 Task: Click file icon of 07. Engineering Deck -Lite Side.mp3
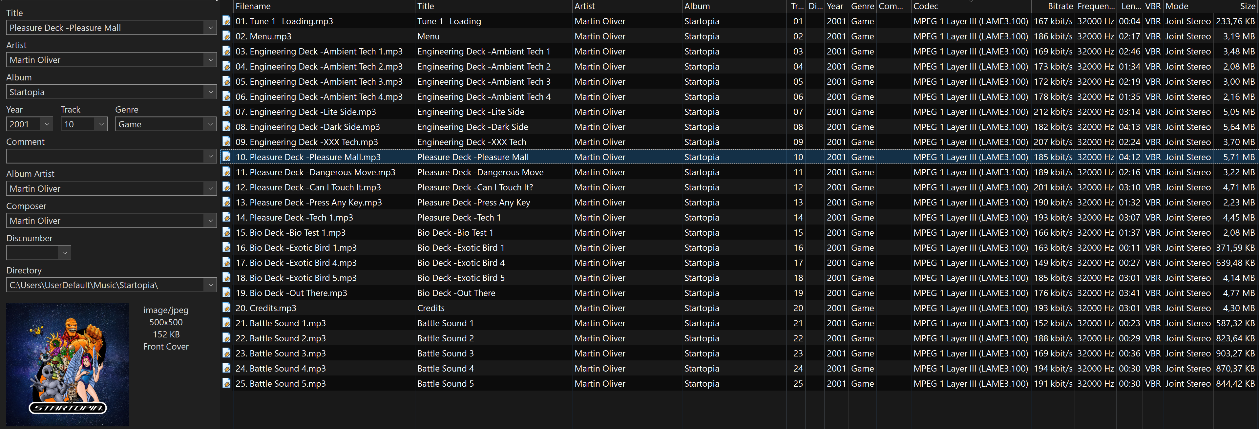coord(226,112)
